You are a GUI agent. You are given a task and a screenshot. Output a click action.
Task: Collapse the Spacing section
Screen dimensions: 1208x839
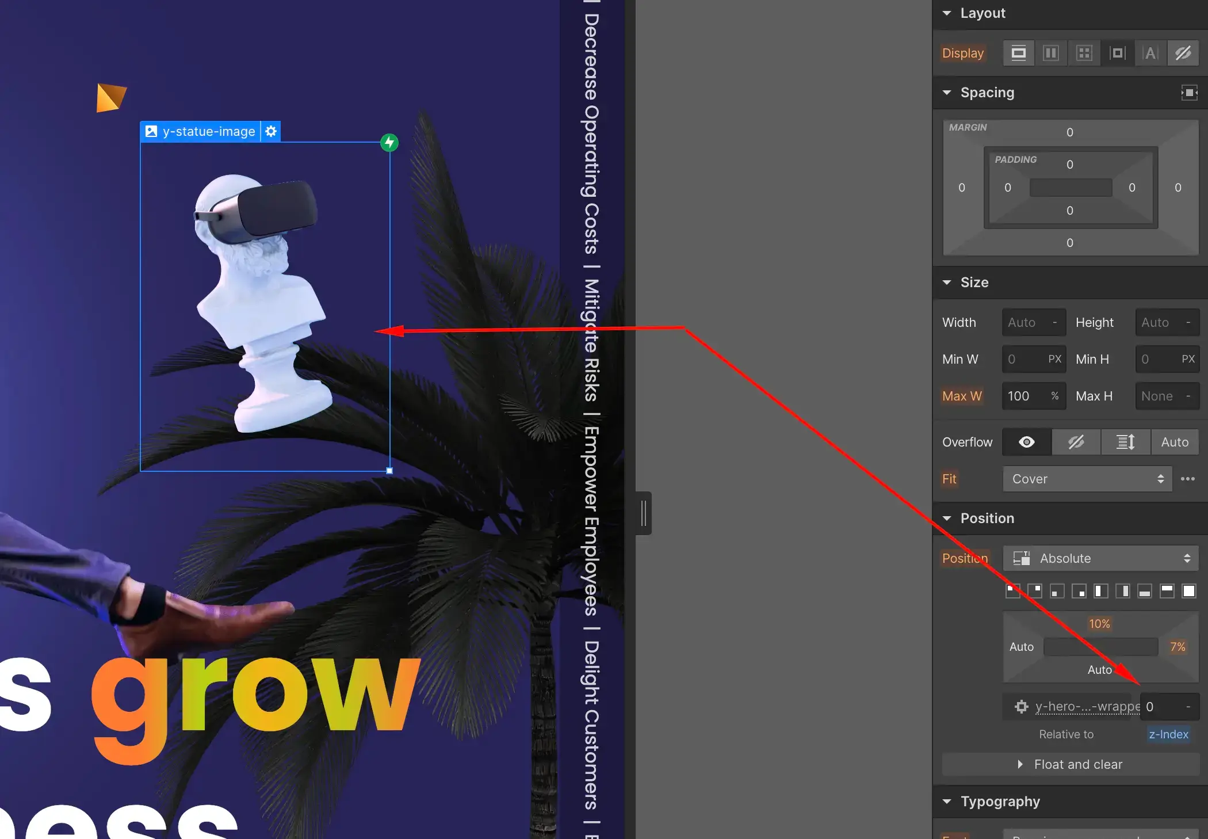click(x=947, y=92)
